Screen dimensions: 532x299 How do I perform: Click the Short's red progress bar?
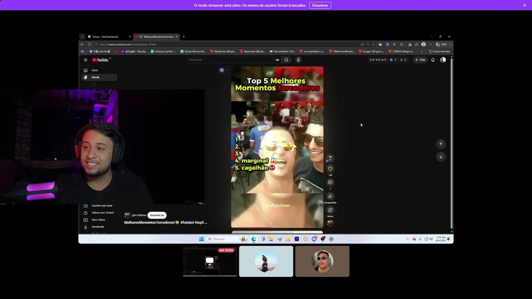pos(277,228)
